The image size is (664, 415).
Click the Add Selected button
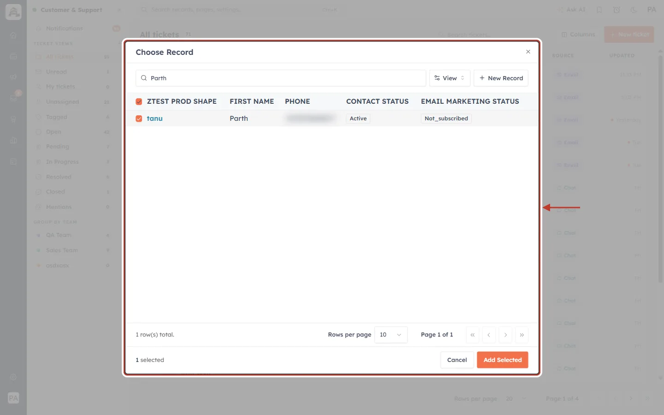pyautogui.click(x=503, y=360)
